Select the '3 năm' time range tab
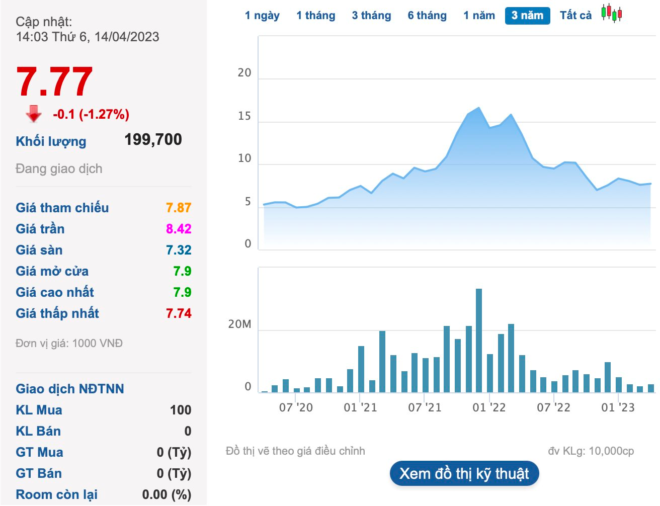The width and height of the screenshot is (660, 506). coord(527,16)
